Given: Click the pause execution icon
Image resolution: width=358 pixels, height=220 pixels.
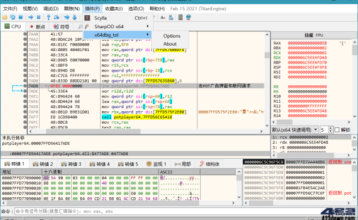Looking at the screenshot, I should [x=39, y=17].
